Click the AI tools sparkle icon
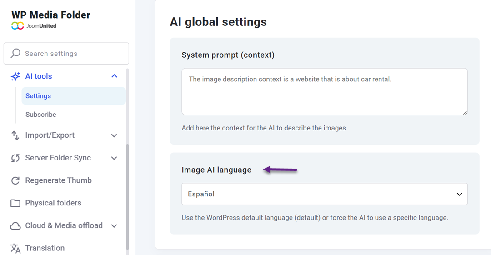491x255 pixels. 15,76
